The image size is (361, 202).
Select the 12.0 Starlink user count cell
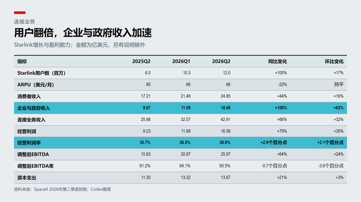(227, 73)
